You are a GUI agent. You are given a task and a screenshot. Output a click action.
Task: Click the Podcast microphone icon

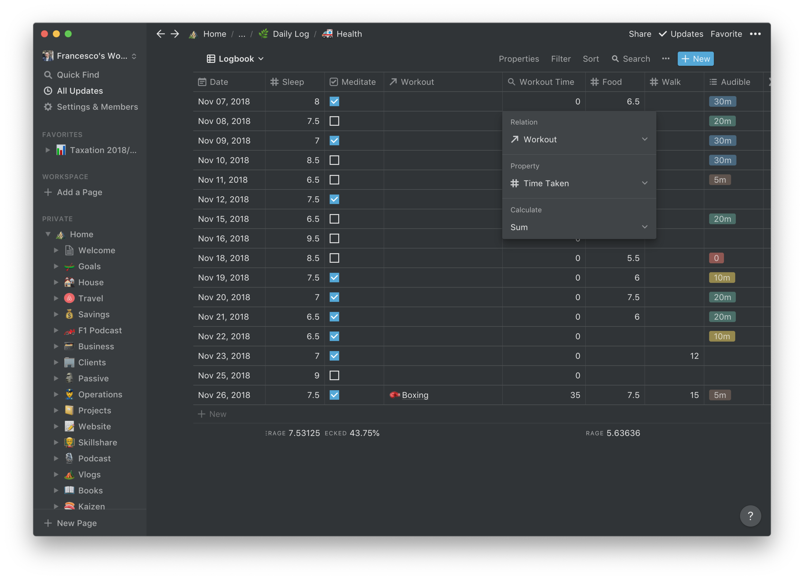[x=69, y=458]
